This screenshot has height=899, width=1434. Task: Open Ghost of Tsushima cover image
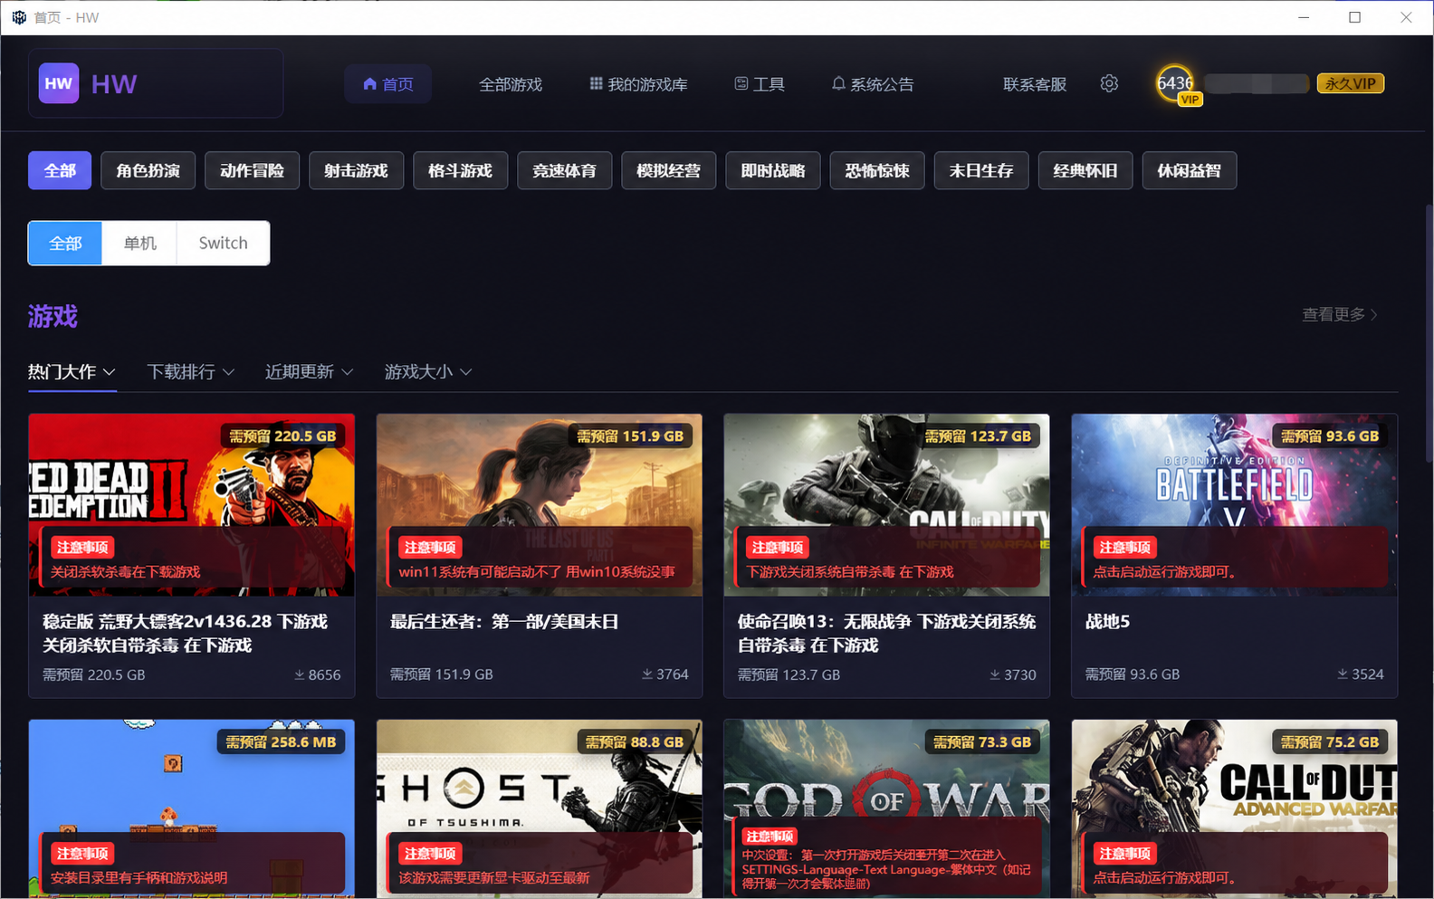[540, 808]
